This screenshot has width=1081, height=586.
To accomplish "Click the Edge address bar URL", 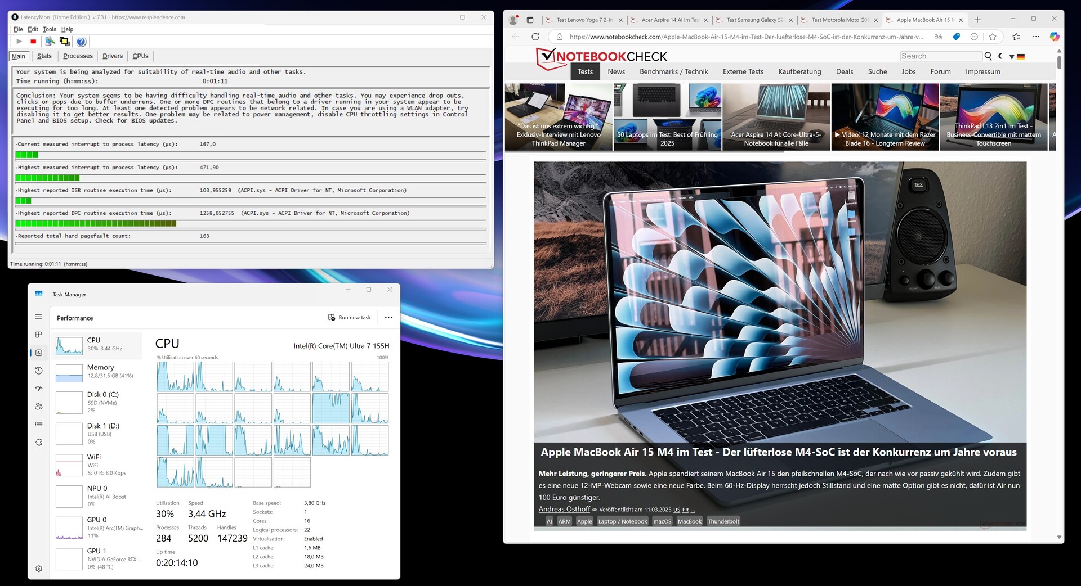I will 746,37.
